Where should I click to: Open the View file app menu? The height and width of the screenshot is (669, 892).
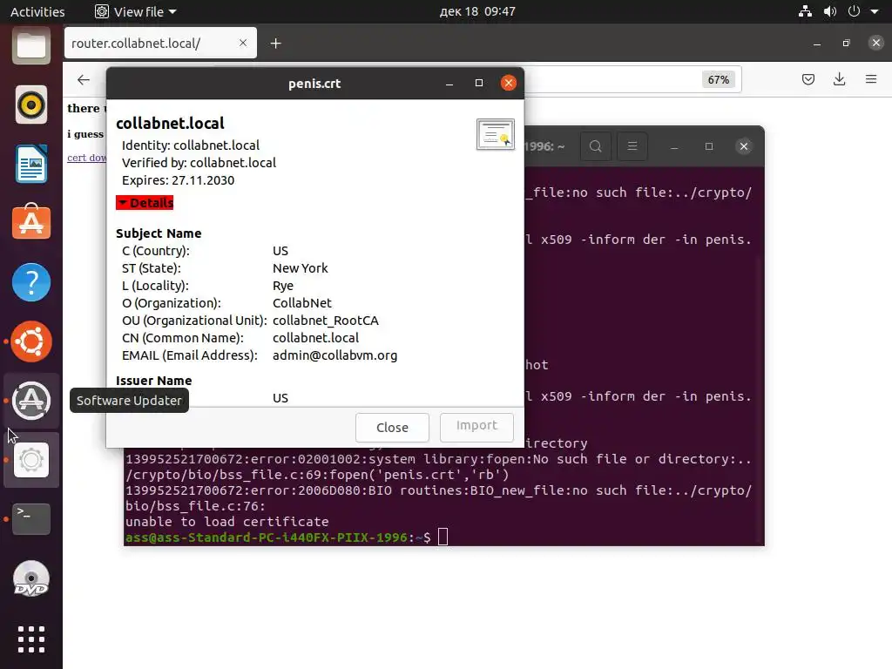pos(135,11)
